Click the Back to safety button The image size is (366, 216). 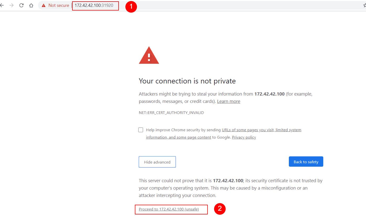point(306,162)
